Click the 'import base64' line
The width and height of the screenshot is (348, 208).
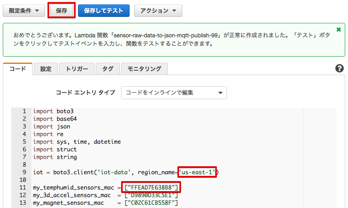pyautogui.click(x=55, y=119)
